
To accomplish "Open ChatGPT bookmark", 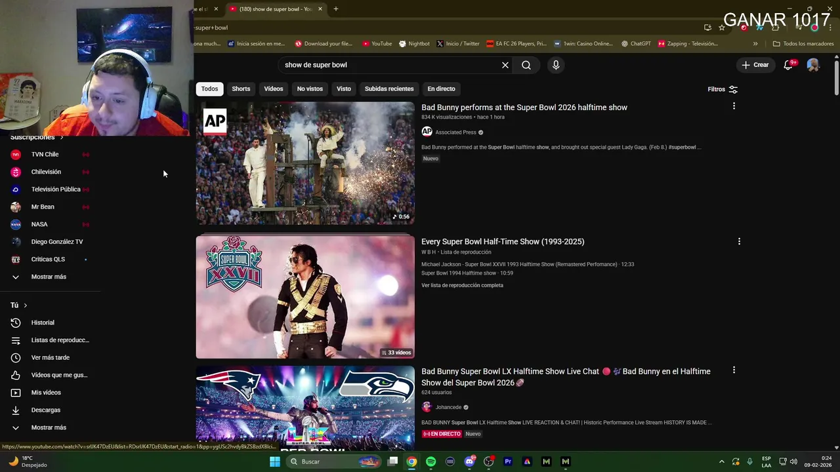I will [636, 44].
